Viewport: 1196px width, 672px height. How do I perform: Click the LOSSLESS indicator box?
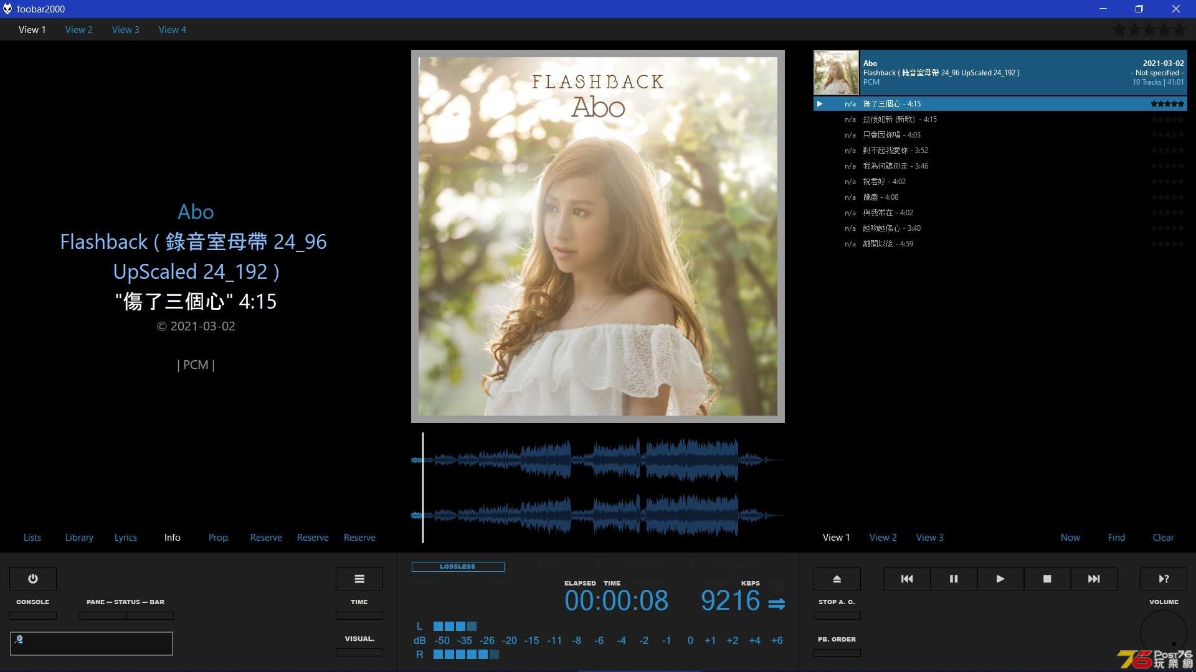click(x=458, y=566)
